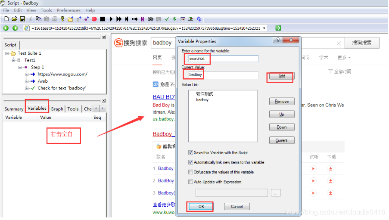Open the address bar URL dropdown
This screenshot has height=220, width=389.
(264, 28)
